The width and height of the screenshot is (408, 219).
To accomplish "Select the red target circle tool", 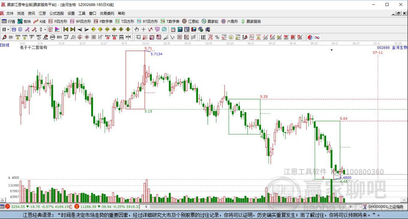I will click(x=80, y=37).
